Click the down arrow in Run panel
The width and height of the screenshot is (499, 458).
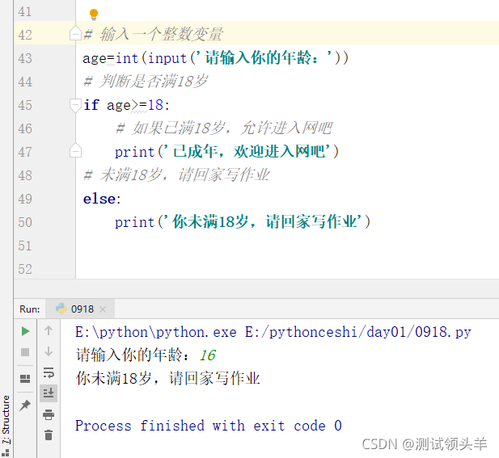[49, 351]
